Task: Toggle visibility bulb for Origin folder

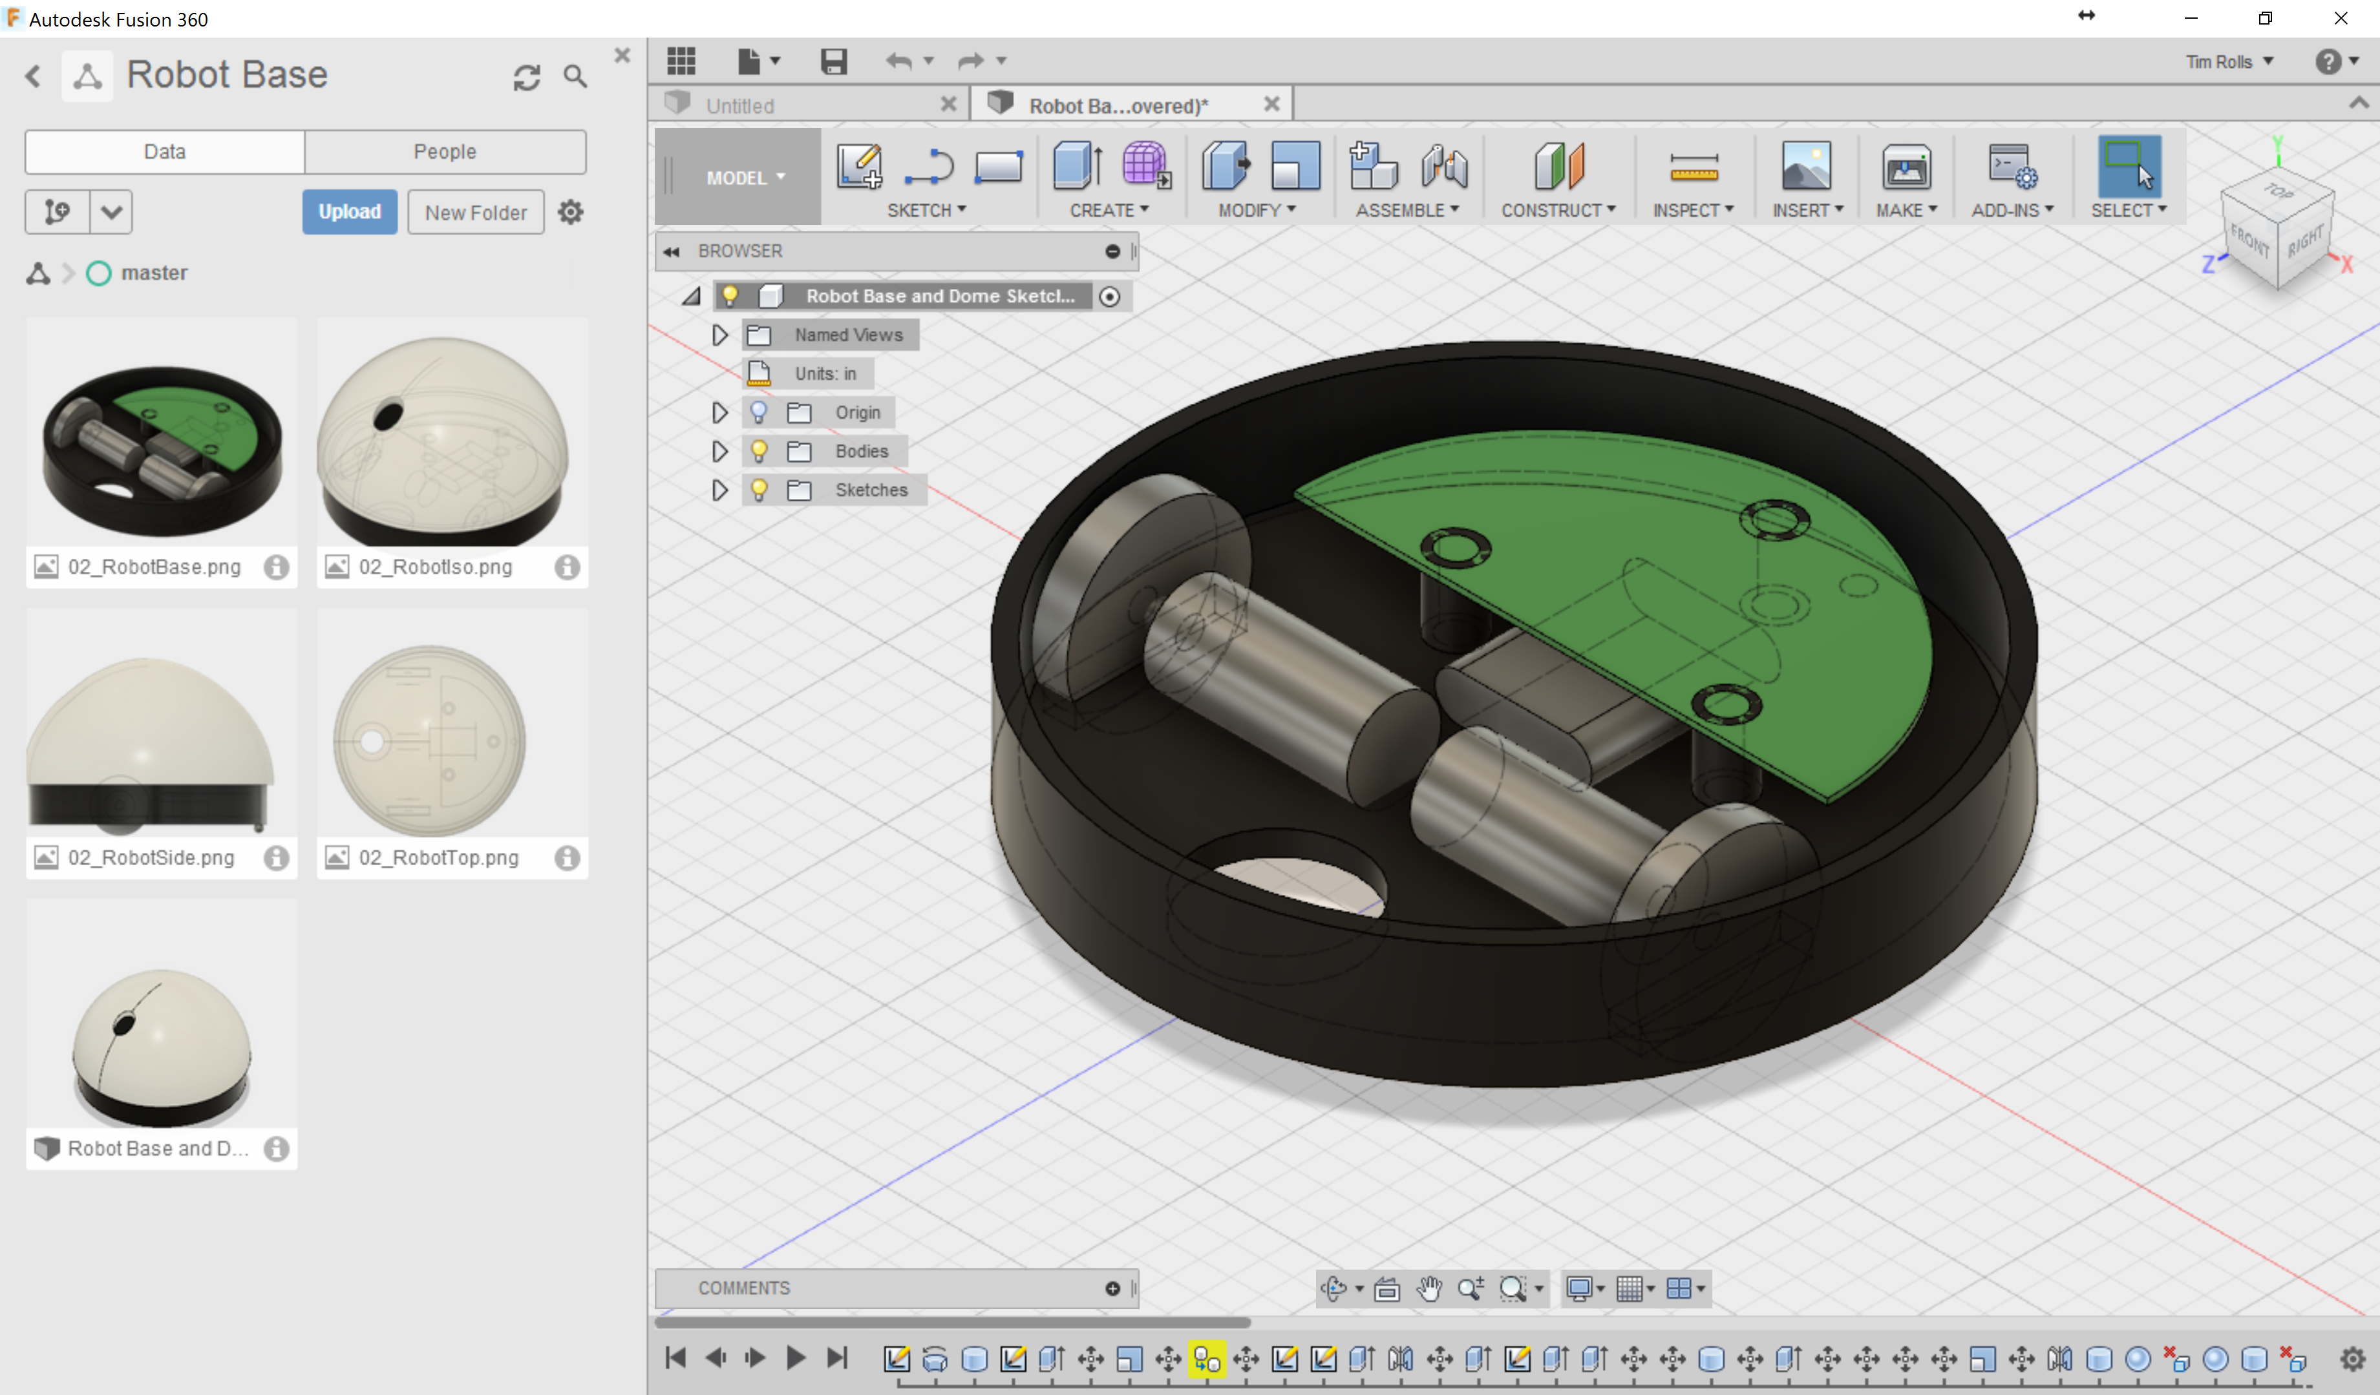Action: [x=758, y=412]
